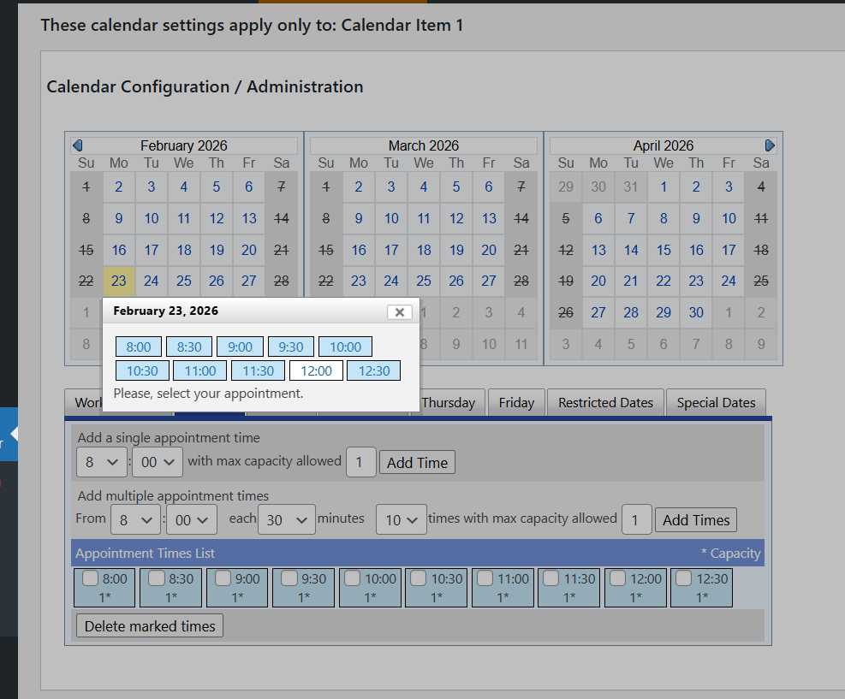Click the Add Times button
845x699 pixels.
[x=695, y=519]
